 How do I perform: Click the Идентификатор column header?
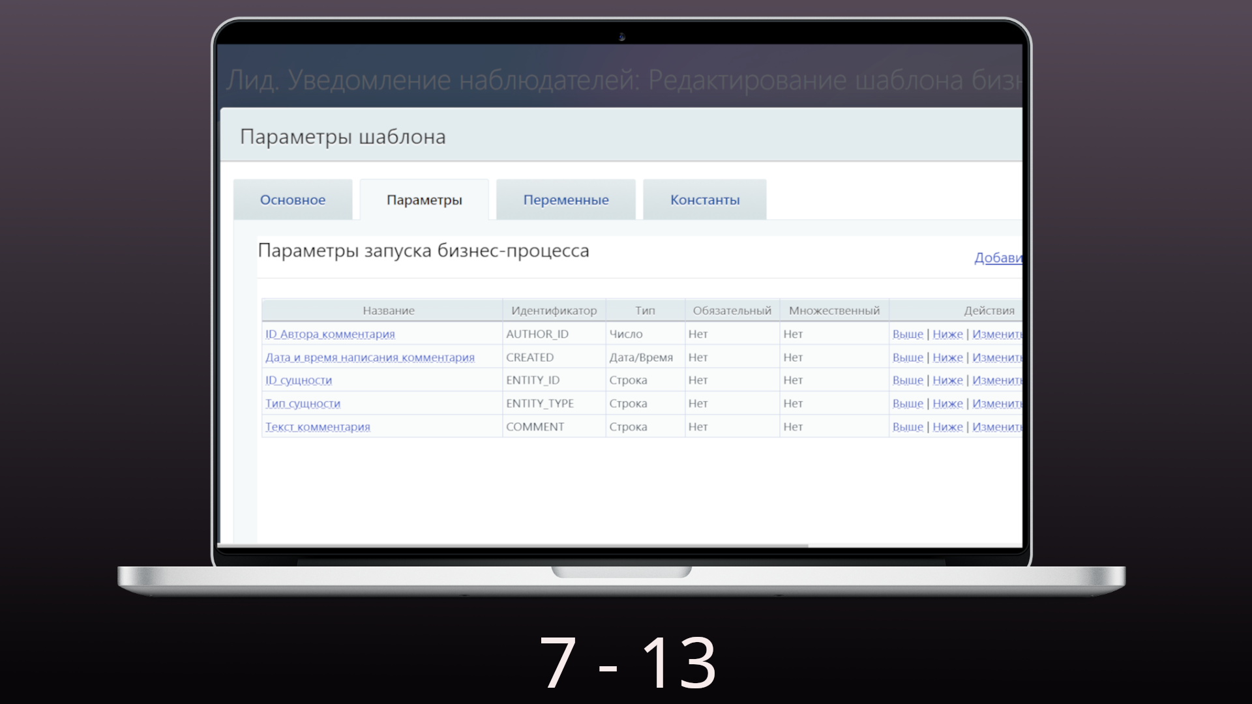pos(554,311)
